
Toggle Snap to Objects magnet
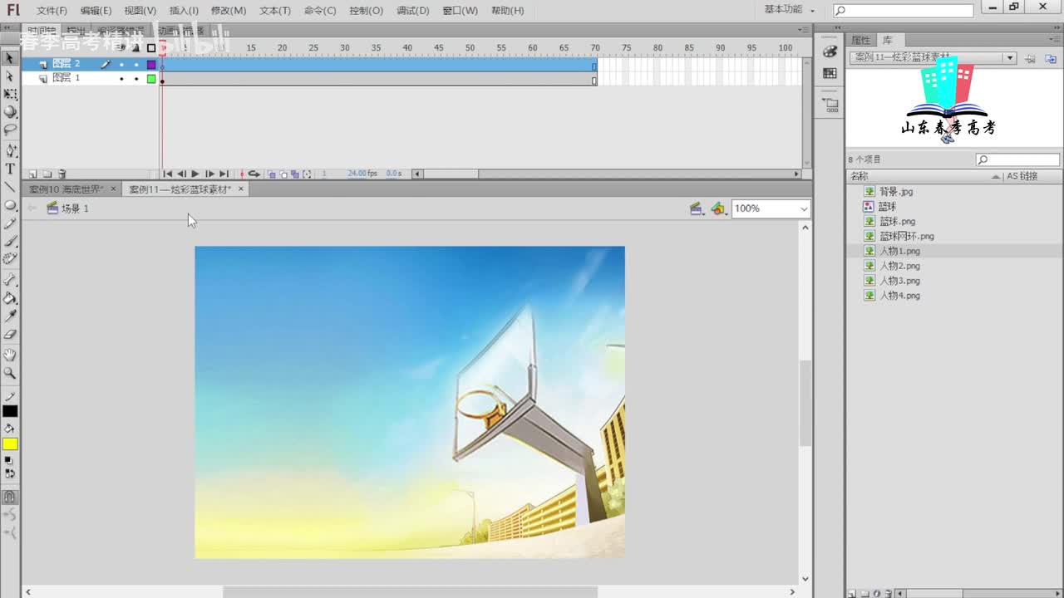[x=10, y=497]
